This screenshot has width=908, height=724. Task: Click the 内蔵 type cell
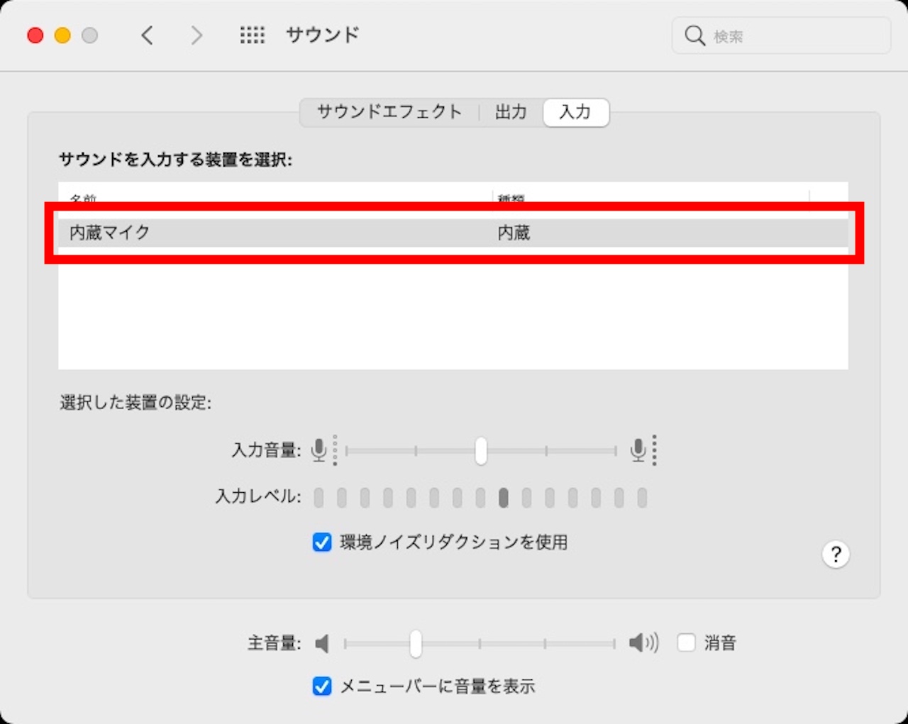tap(514, 233)
